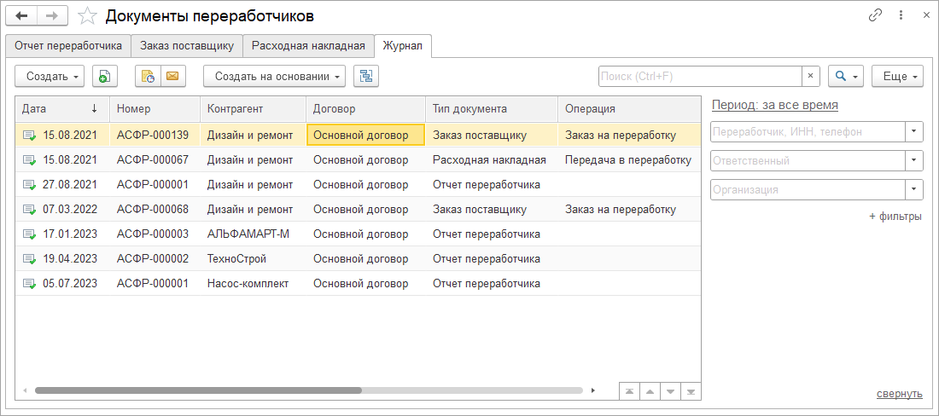Screen dimensions: 939x416
Task: Click the Период: за все время link
Action: tap(774, 105)
